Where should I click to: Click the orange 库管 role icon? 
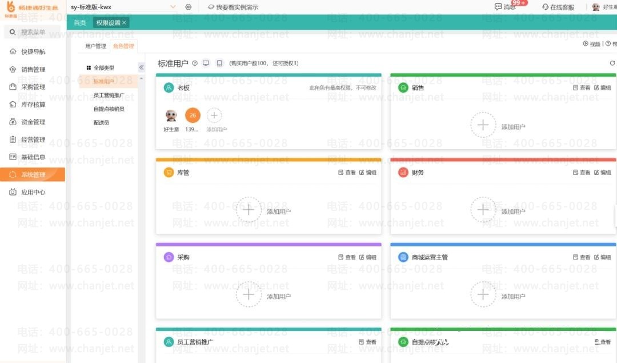coord(169,173)
